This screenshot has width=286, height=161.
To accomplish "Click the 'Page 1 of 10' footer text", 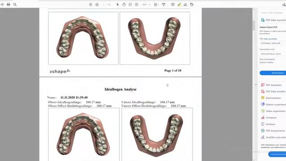I will click(x=173, y=71).
